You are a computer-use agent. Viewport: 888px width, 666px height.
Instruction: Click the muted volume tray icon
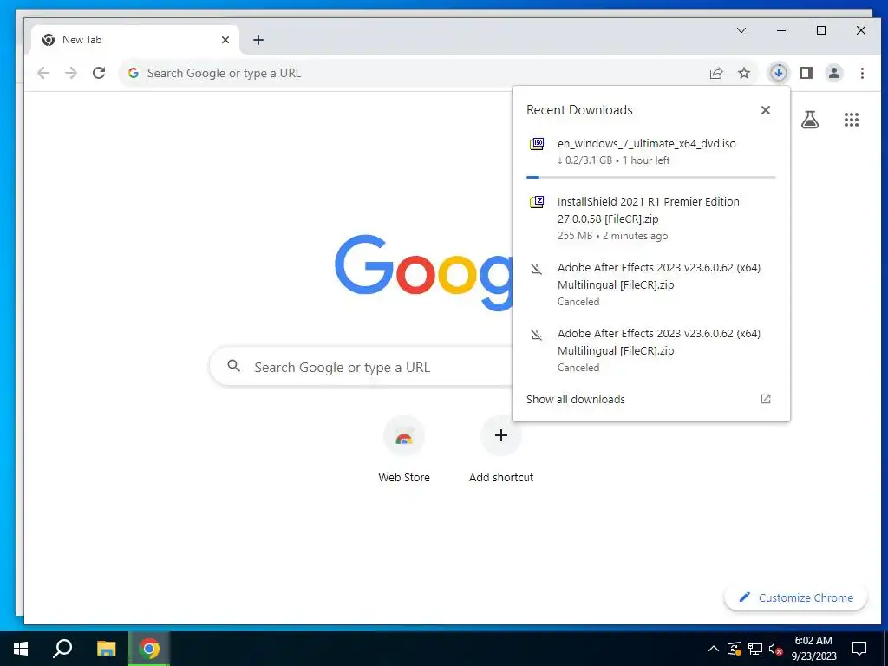776,649
